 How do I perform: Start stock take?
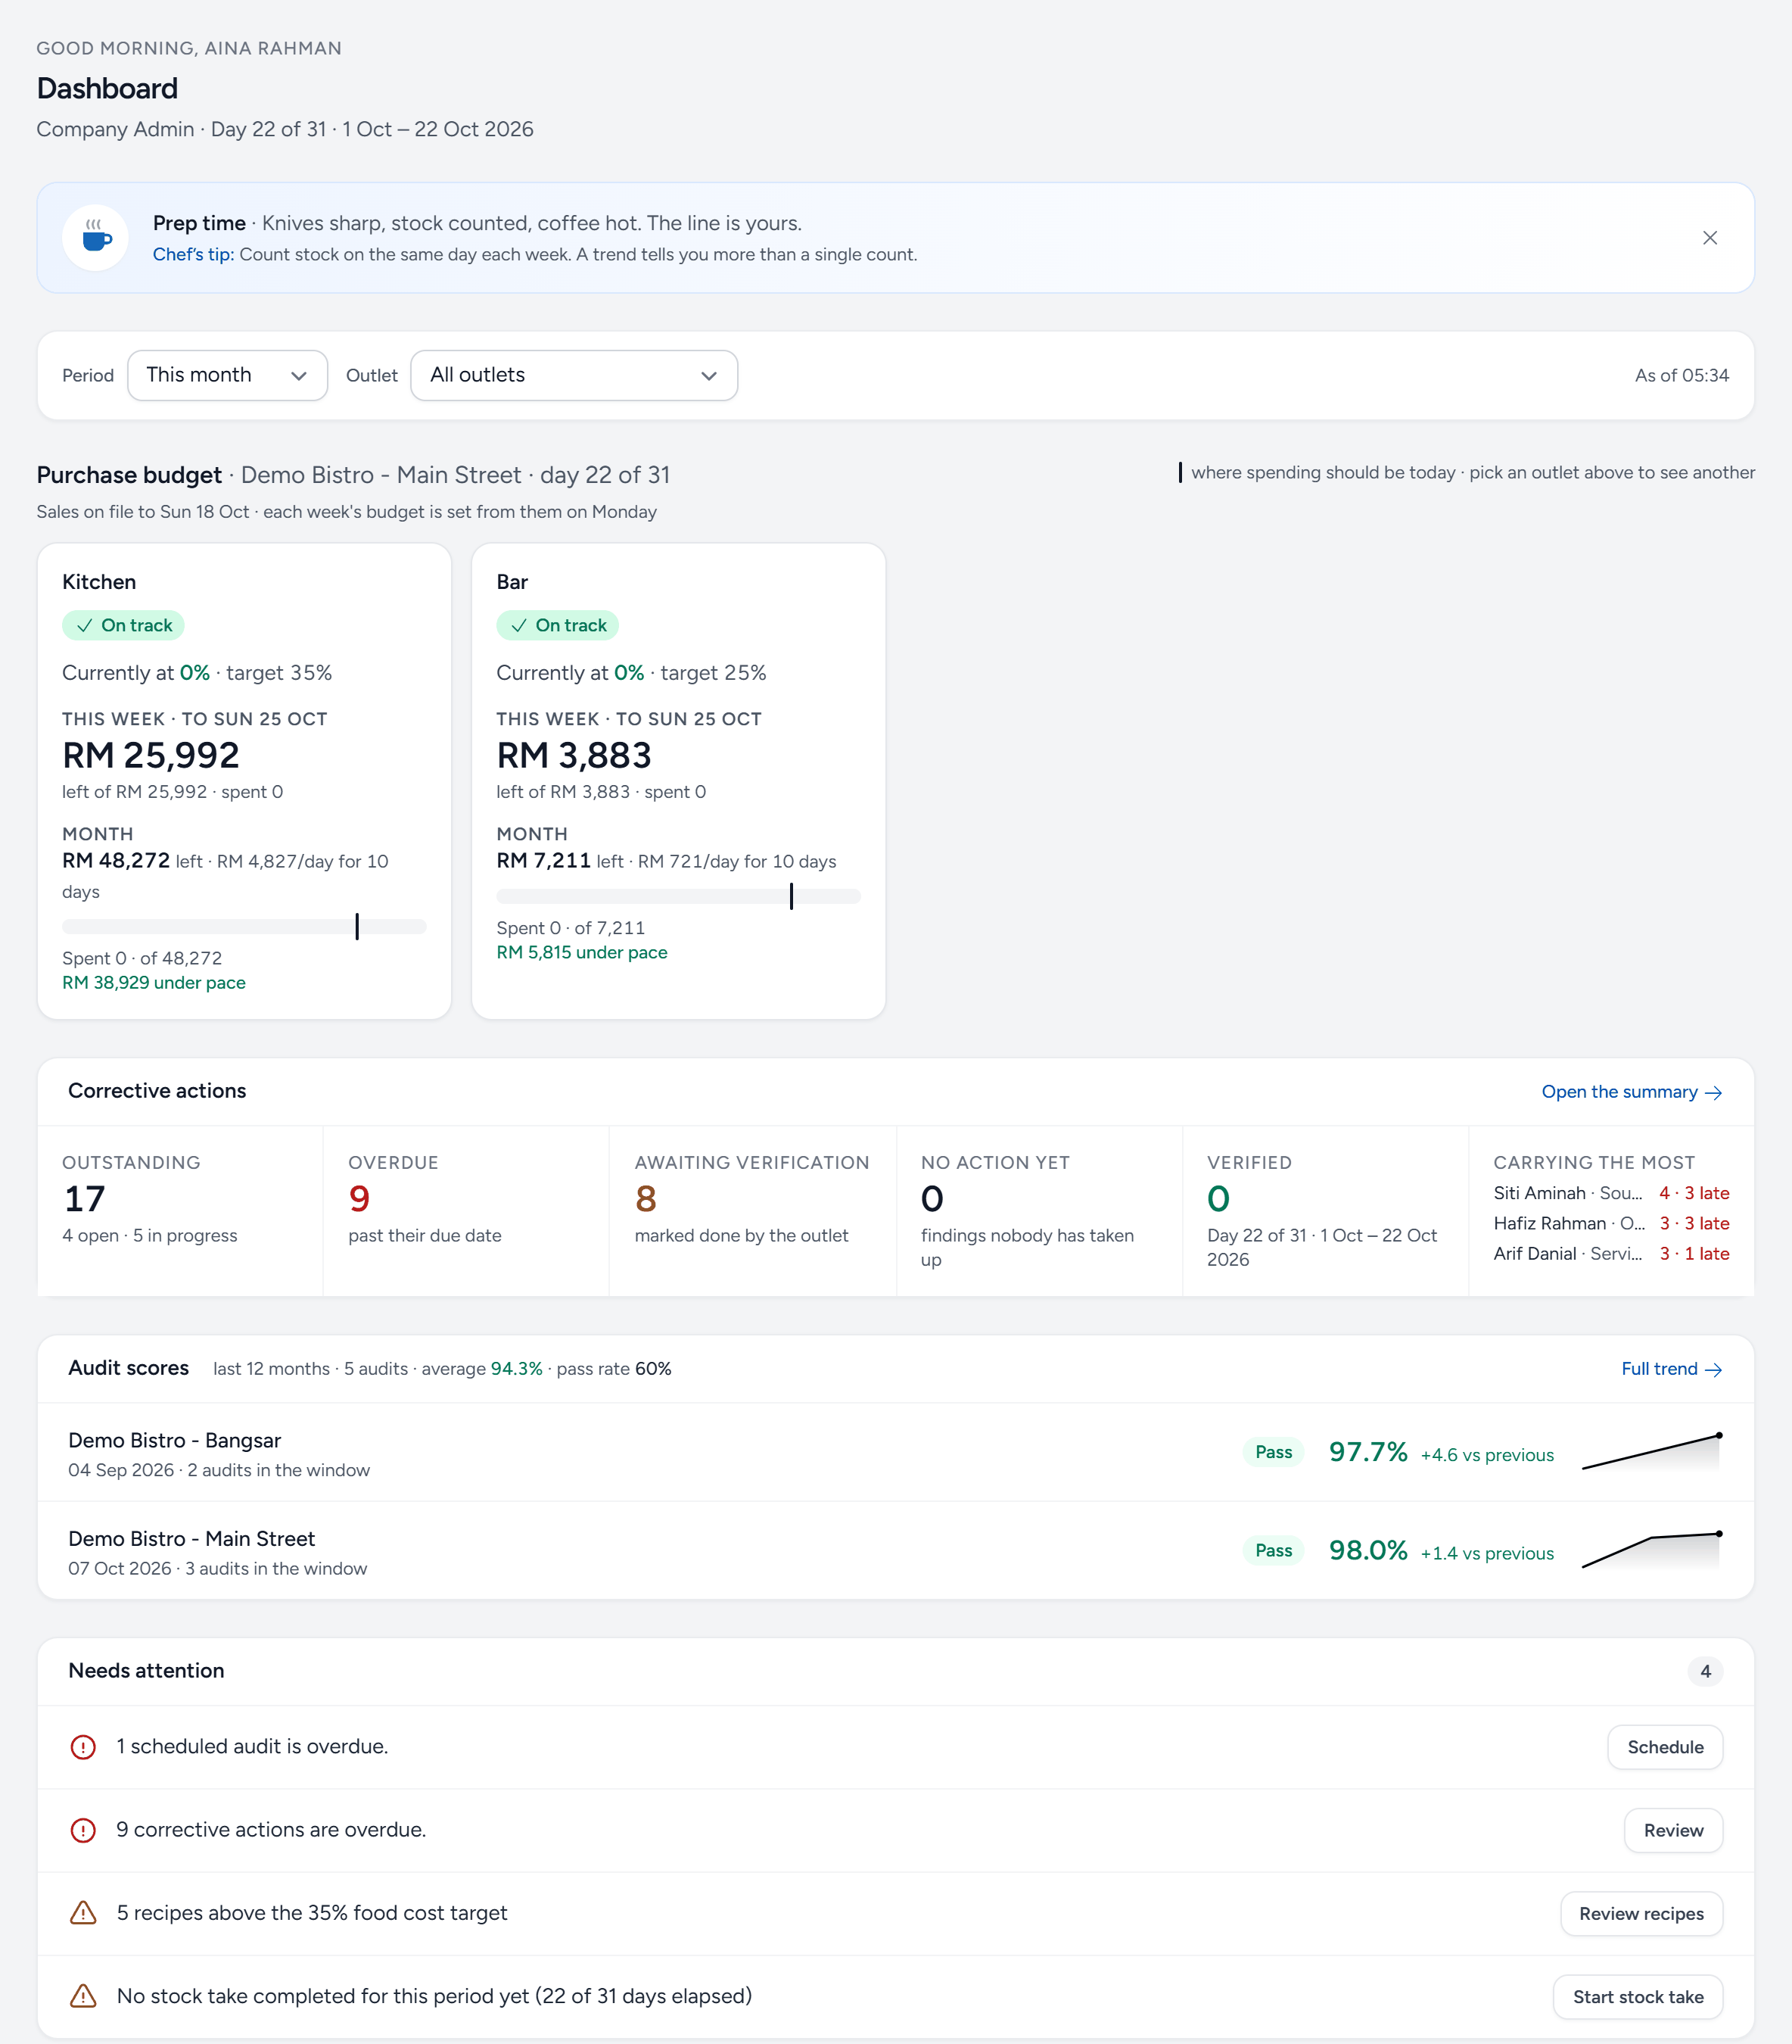(x=1638, y=1996)
